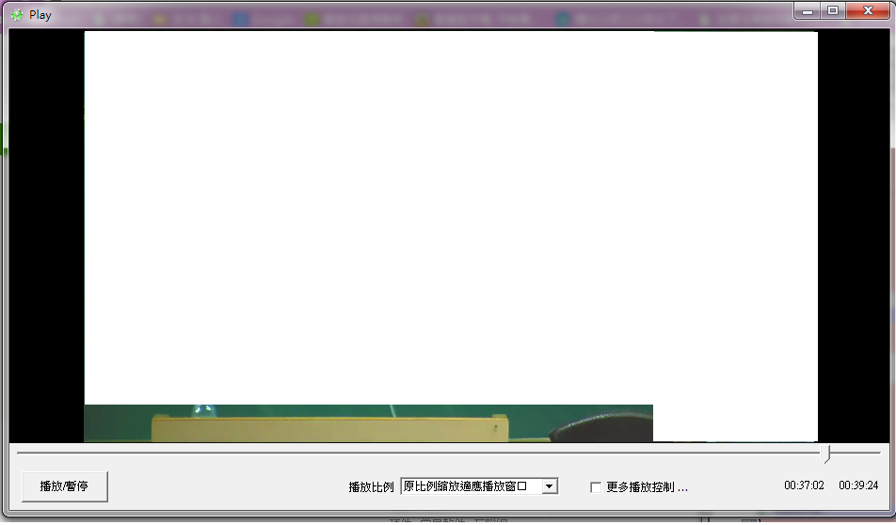Click the playback seek slider thumb
Viewport: 896px width, 525px height.
[x=825, y=453]
